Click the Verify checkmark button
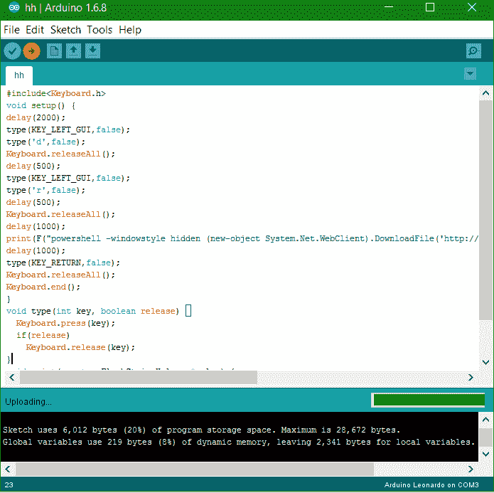Image resolution: width=494 pixels, height=493 pixels. (x=12, y=51)
